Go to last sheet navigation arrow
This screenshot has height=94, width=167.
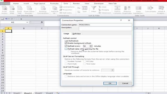pos(9,93)
